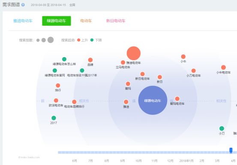Select the 爱玛电动车 node
237x165 pixels.
pyautogui.click(x=177, y=99)
